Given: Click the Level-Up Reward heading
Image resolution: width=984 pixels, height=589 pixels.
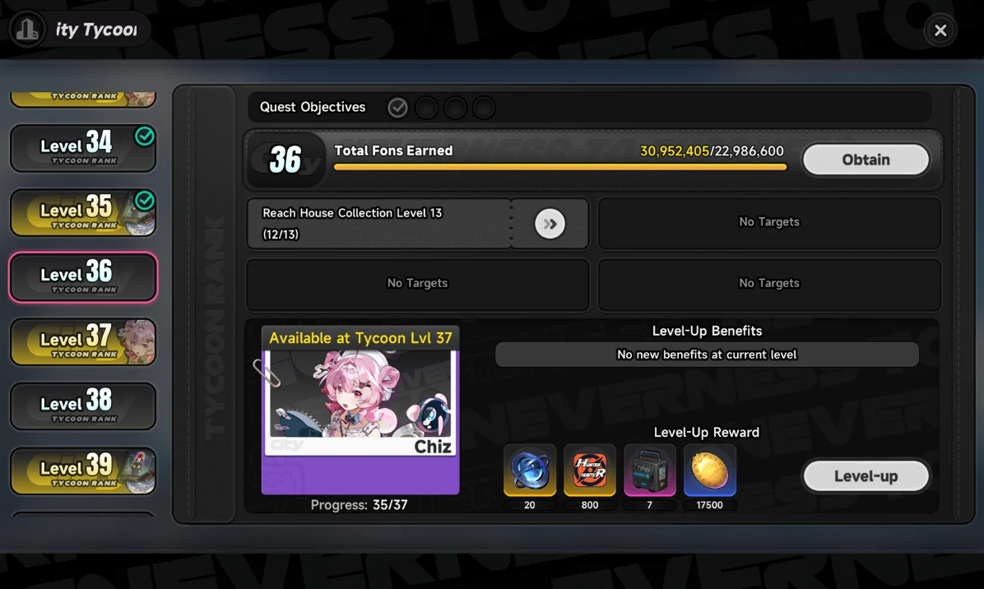Looking at the screenshot, I should (707, 432).
